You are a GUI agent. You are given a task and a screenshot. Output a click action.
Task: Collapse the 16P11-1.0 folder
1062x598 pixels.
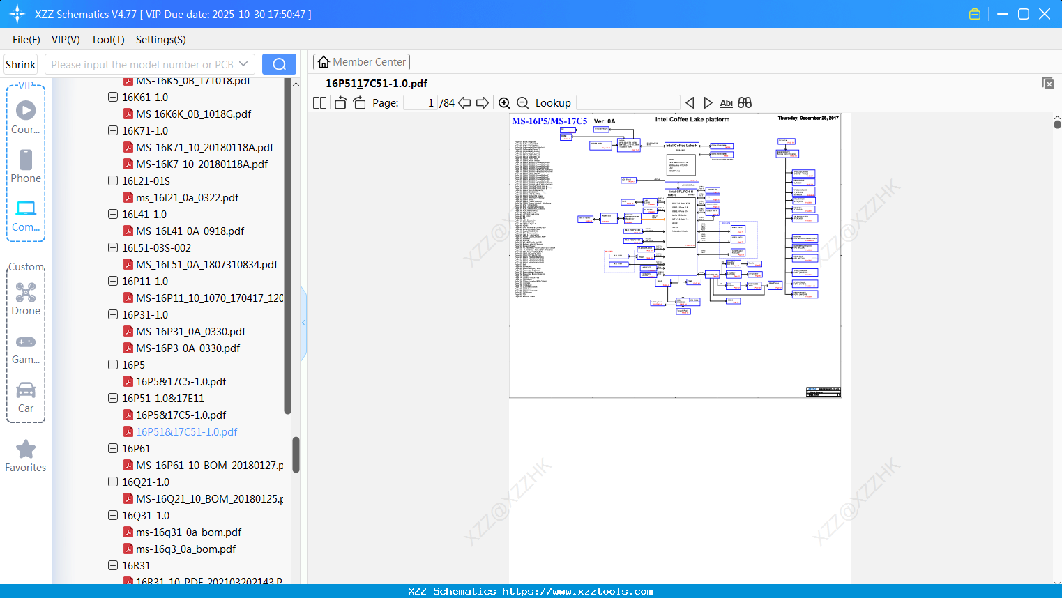click(x=113, y=281)
